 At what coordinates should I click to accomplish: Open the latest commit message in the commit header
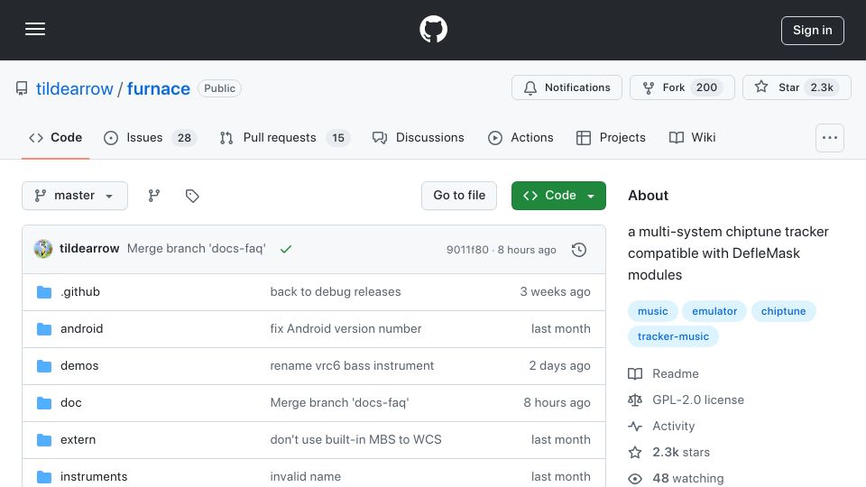coord(196,249)
